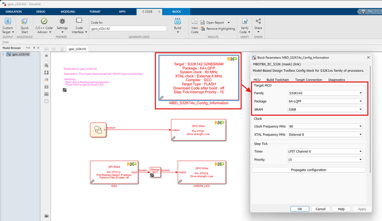This screenshot has height=221, width=382.
Task: Open the Open Report dropdown arrow
Action: tap(229, 23)
